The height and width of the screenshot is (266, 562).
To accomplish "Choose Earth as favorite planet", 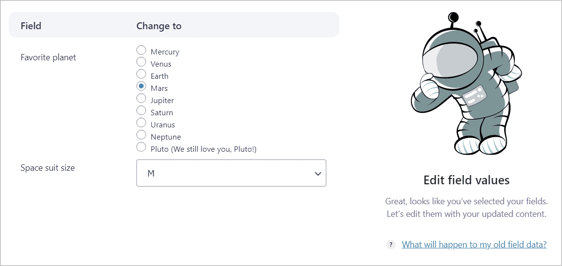I will coord(141,74).
